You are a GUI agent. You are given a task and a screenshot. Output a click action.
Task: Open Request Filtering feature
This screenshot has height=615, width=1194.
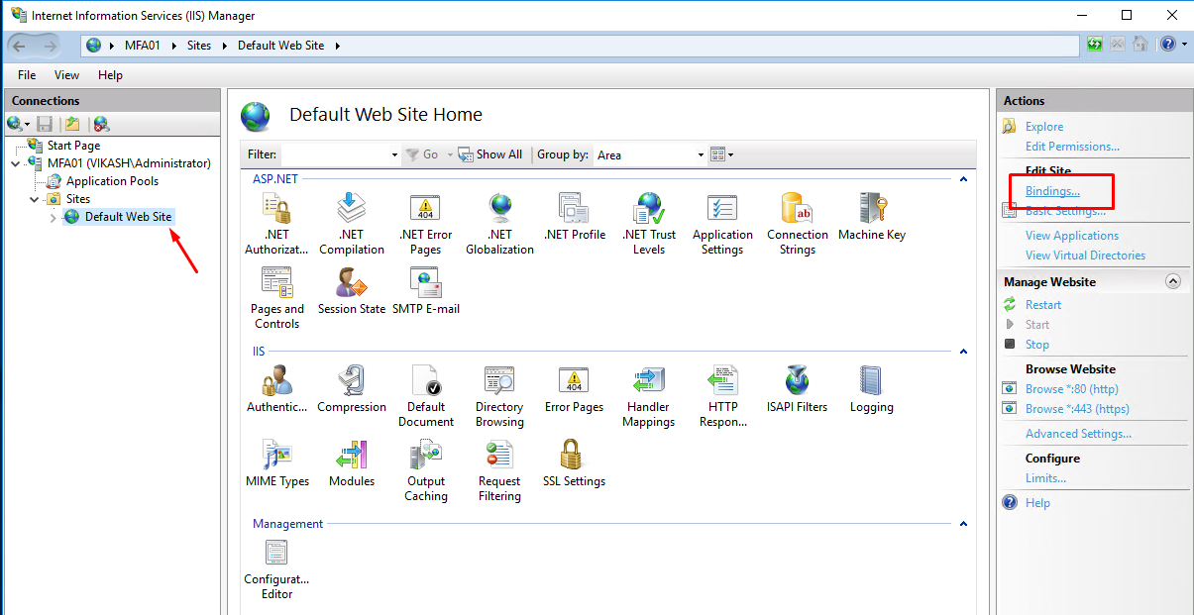(499, 469)
